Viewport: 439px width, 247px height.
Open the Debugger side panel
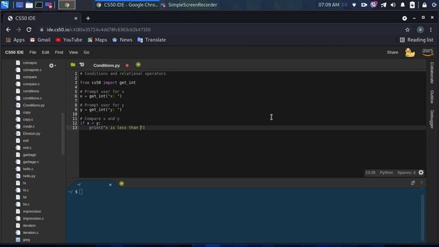pos(431,119)
